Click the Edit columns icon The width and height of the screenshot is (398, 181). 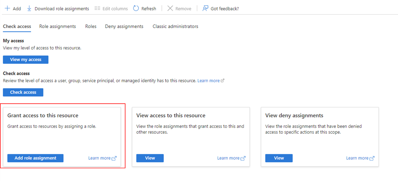[x=97, y=8]
